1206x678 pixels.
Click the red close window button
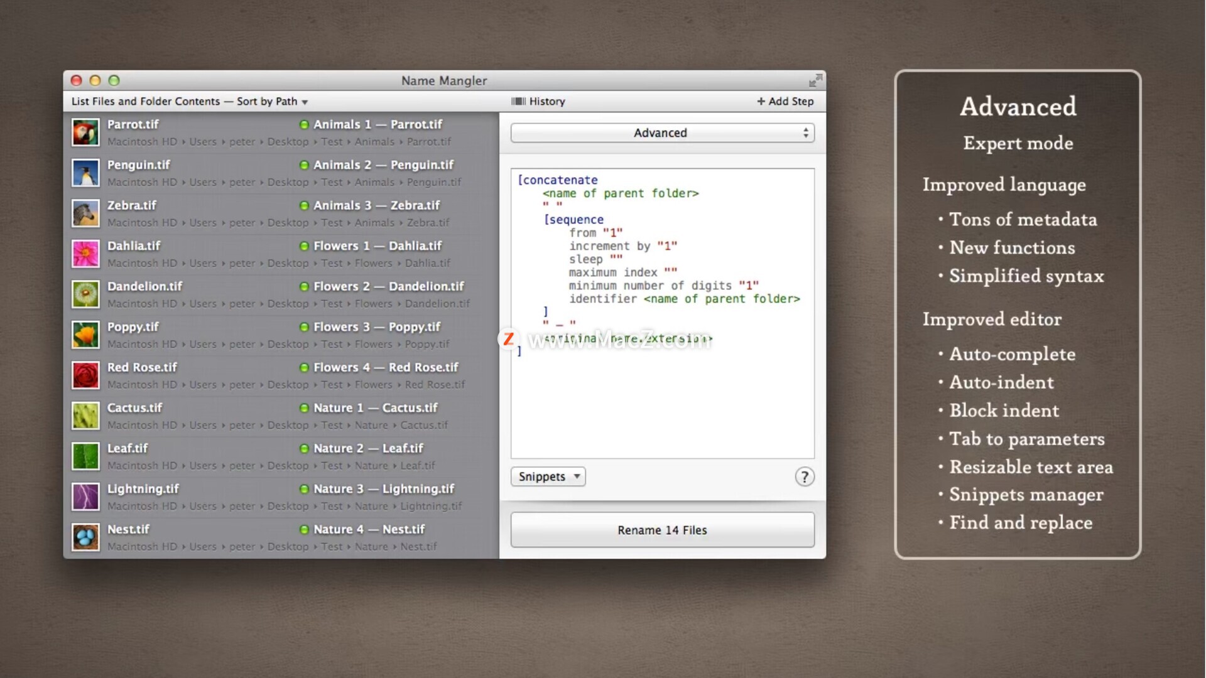(77, 80)
